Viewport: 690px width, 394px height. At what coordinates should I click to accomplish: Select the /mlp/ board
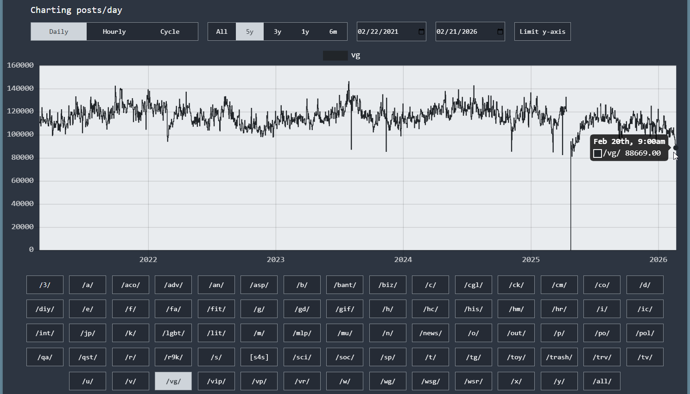[302, 333]
